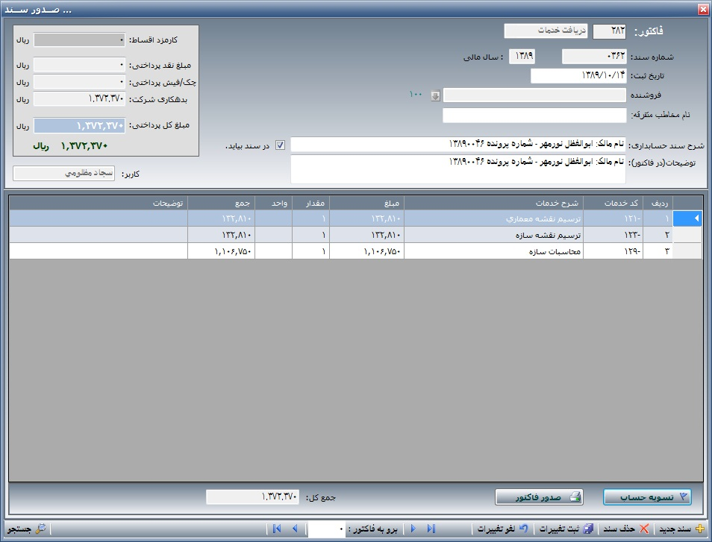The image size is (712, 542).
Task: Open the جستجو (search) tool in the bottom bar
Action: (x=40, y=529)
